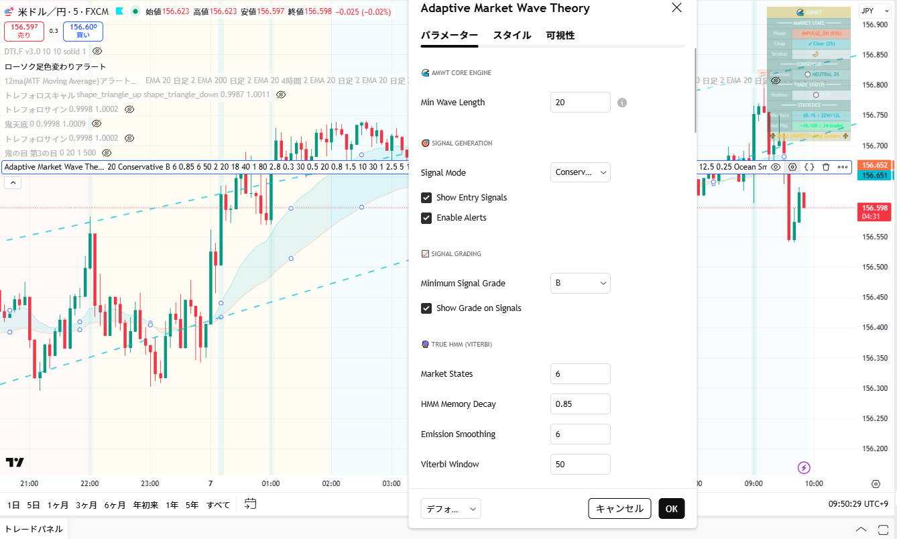The image size is (897, 539).
Task: Switch to the スタイル tab
Action: coord(512,36)
